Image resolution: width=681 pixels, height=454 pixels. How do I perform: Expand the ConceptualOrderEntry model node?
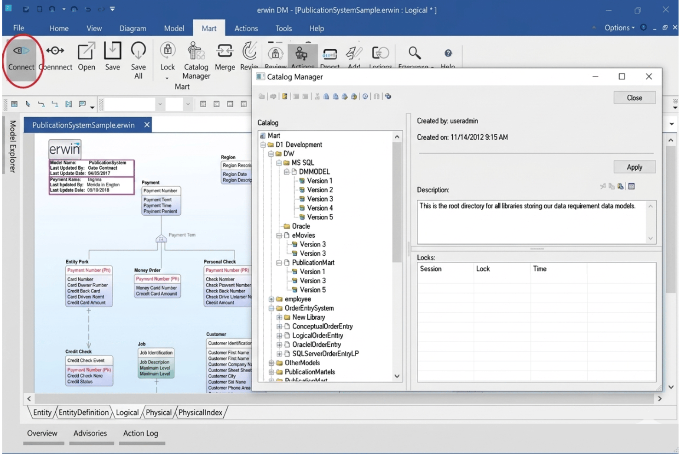click(279, 327)
